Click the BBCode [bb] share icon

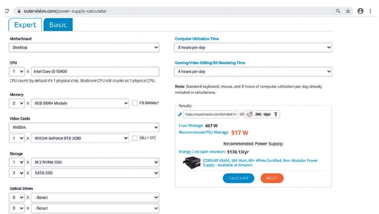(258, 114)
